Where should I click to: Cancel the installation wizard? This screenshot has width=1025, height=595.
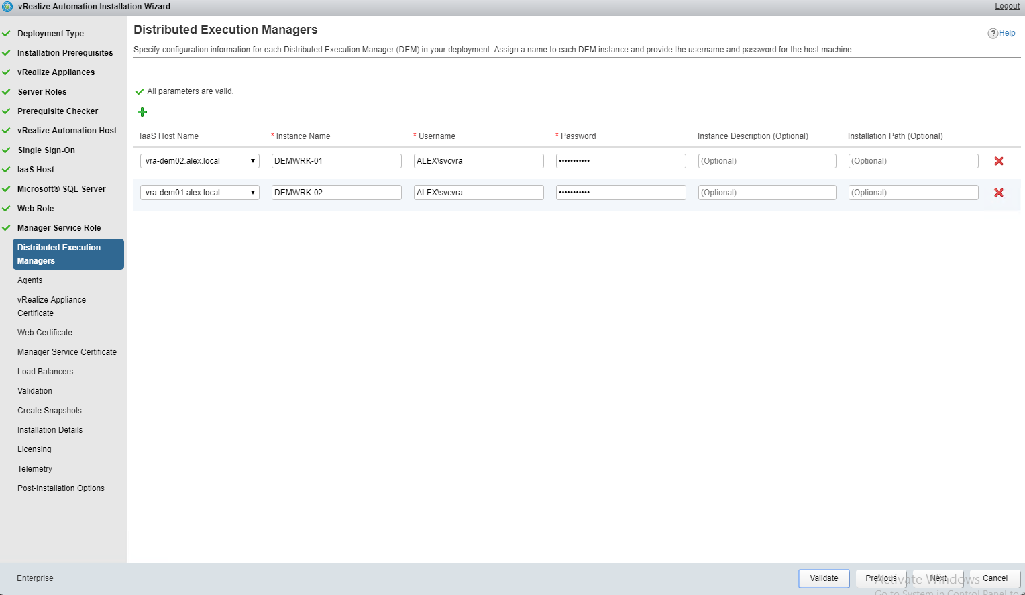[994, 578]
